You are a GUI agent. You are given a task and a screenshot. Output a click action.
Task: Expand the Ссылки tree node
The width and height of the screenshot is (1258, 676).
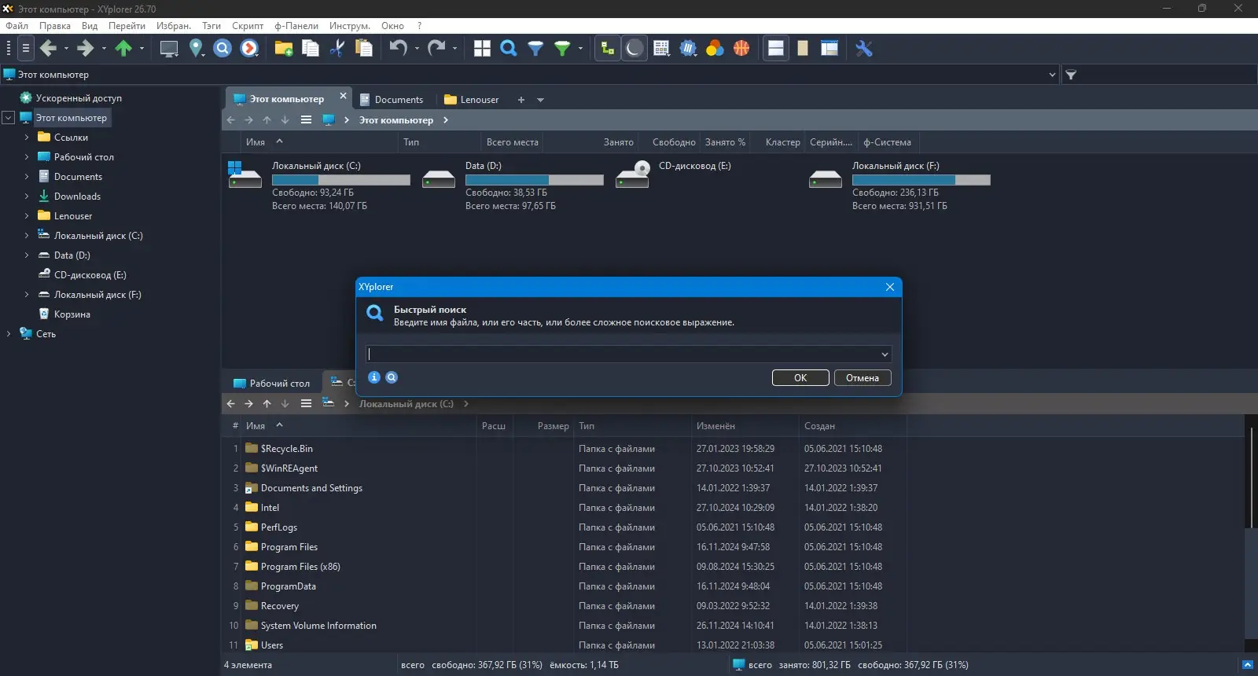point(27,138)
